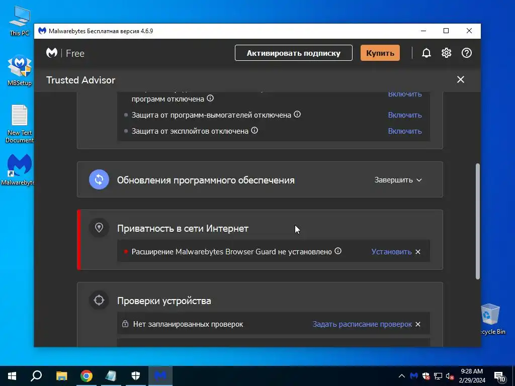Open the help question mark icon
This screenshot has width=515, height=386.
point(466,53)
